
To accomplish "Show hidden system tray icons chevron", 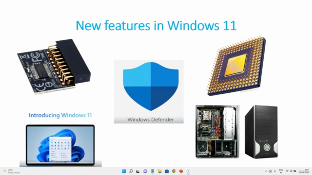I will pos(266,171).
